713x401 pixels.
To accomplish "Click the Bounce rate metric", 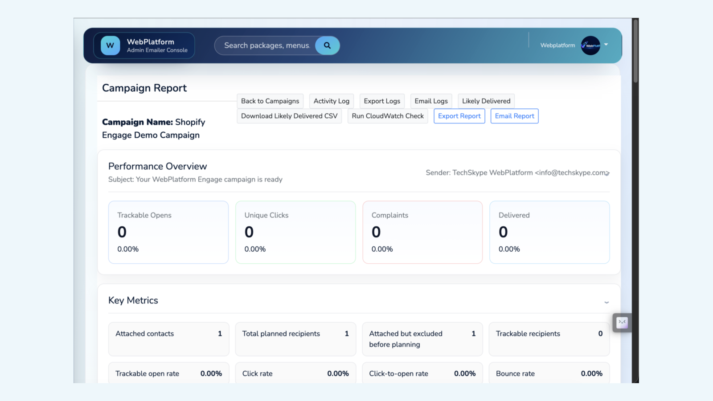I will [x=549, y=373].
